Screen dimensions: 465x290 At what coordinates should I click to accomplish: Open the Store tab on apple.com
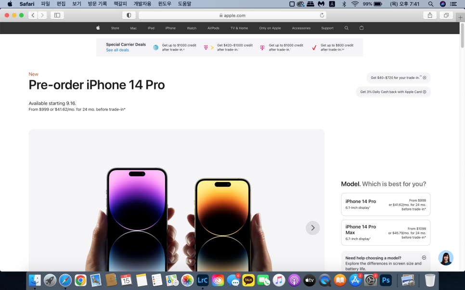pos(115,28)
